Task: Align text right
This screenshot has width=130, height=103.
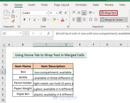Action: (84, 20)
